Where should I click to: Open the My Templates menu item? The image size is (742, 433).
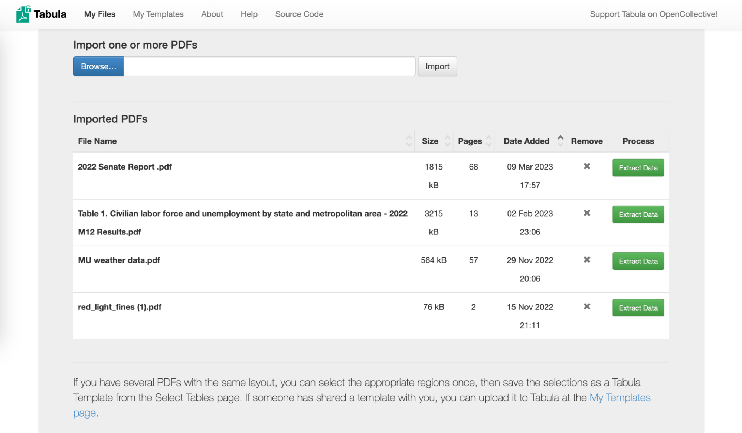[x=158, y=14]
